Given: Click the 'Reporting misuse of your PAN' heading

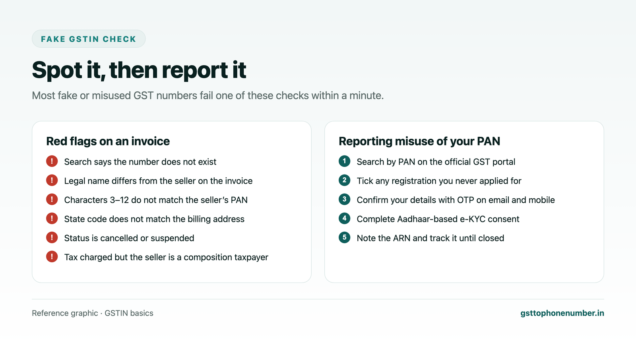Looking at the screenshot, I should (419, 141).
